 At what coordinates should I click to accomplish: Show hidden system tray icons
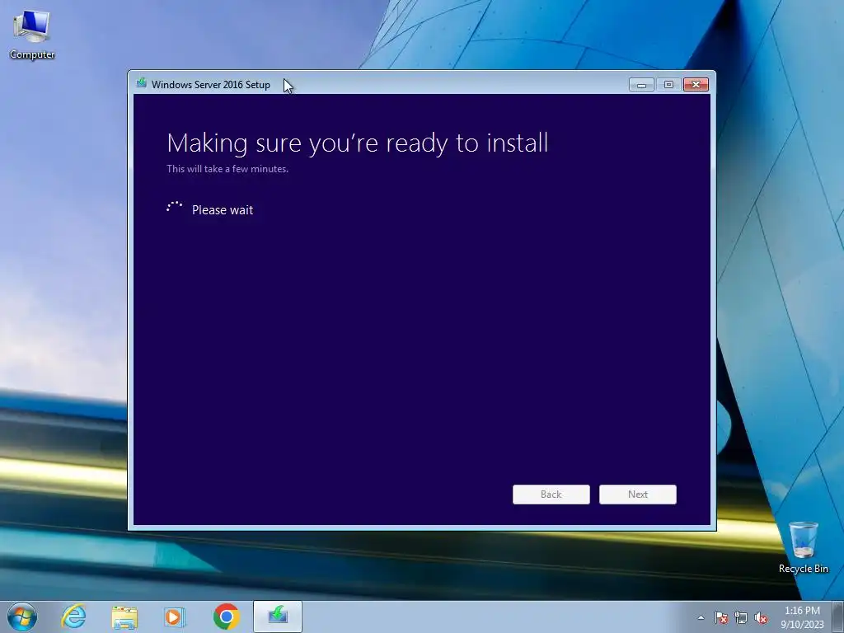tap(701, 617)
